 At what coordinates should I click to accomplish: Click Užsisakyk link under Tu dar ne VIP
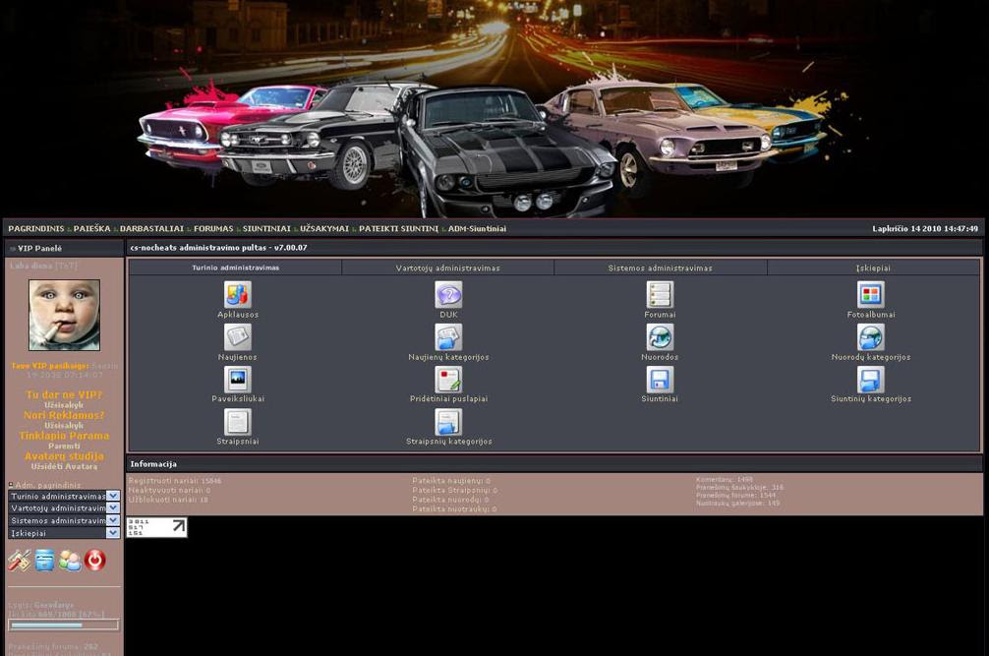64,405
